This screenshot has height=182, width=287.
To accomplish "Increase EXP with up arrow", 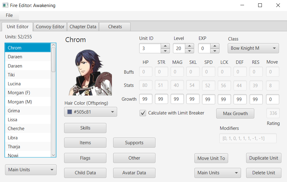I will [x=215, y=46].
